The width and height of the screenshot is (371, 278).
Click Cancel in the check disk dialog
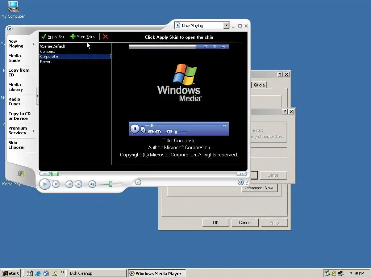pos(274,175)
